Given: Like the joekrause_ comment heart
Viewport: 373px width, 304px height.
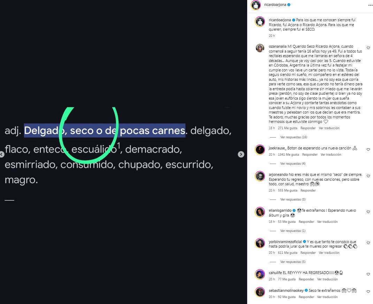Looking at the screenshot, I should point(368,149).
